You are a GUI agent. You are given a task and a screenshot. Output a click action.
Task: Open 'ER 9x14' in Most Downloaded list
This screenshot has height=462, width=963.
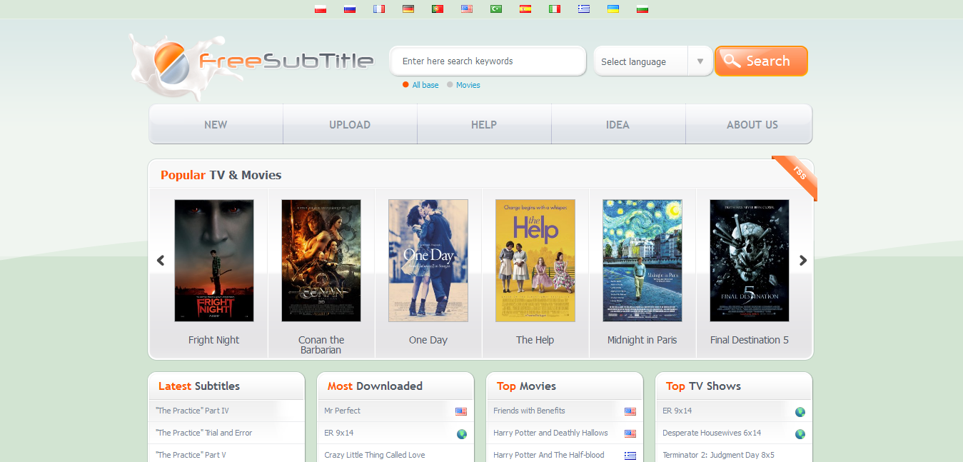[x=339, y=433]
